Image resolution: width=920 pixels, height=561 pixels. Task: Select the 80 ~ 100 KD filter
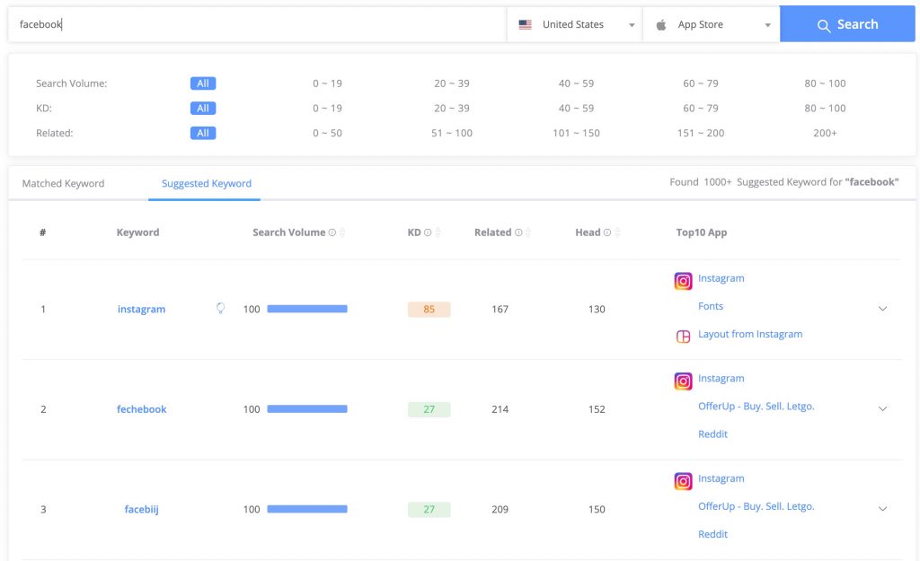[825, 109]
